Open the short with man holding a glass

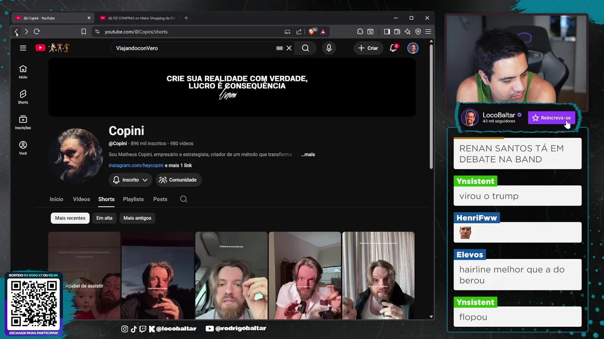pos(305,275)
